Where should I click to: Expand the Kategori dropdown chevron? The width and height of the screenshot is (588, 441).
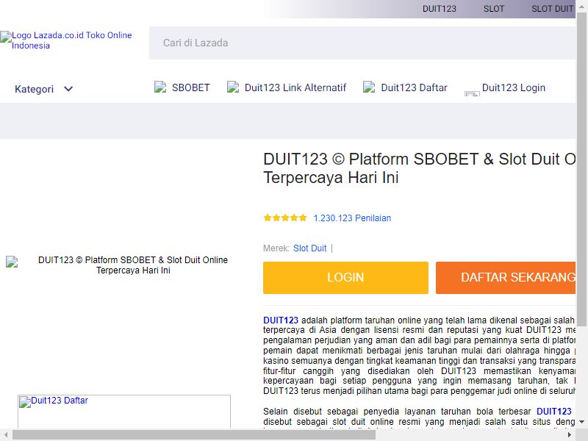click(x=68, y=89)
